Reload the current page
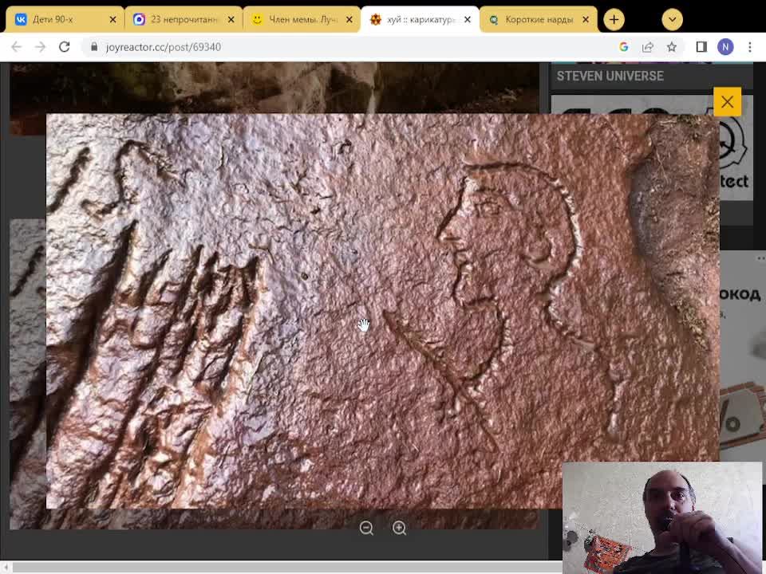Image resolution: width=766 pixels, height=574 pixels. point(64,47)
